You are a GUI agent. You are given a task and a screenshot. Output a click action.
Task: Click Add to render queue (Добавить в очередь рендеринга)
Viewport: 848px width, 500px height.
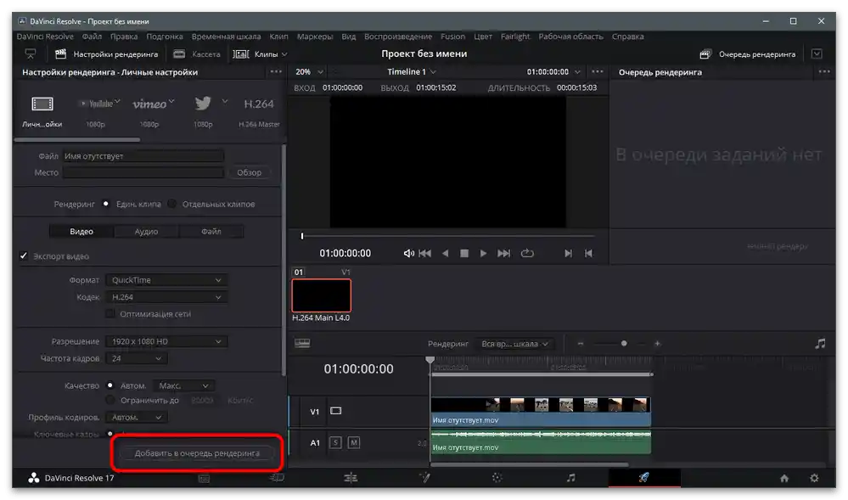(x=197, y=453)
